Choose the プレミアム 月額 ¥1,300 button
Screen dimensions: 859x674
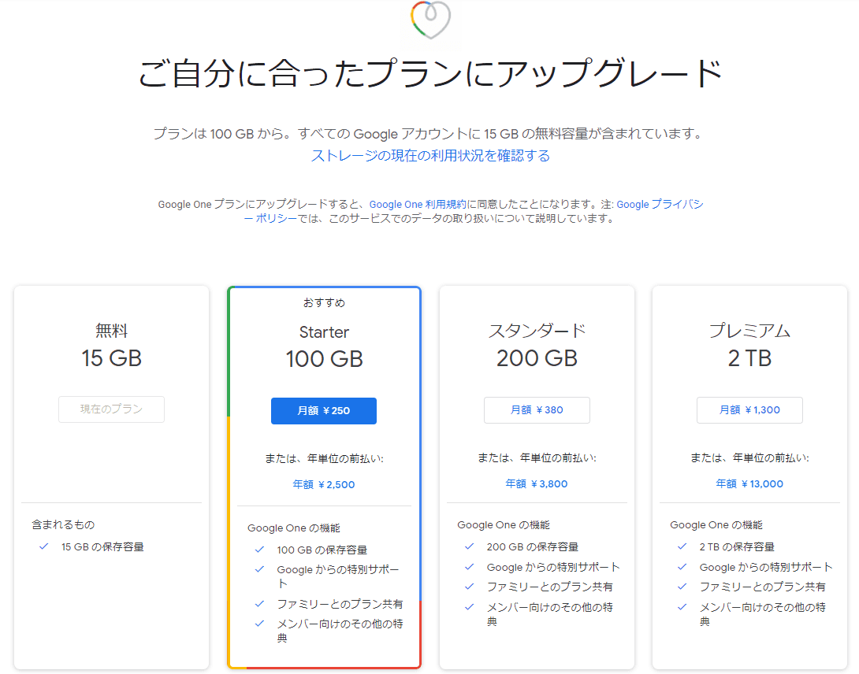[x=749, y=410]
